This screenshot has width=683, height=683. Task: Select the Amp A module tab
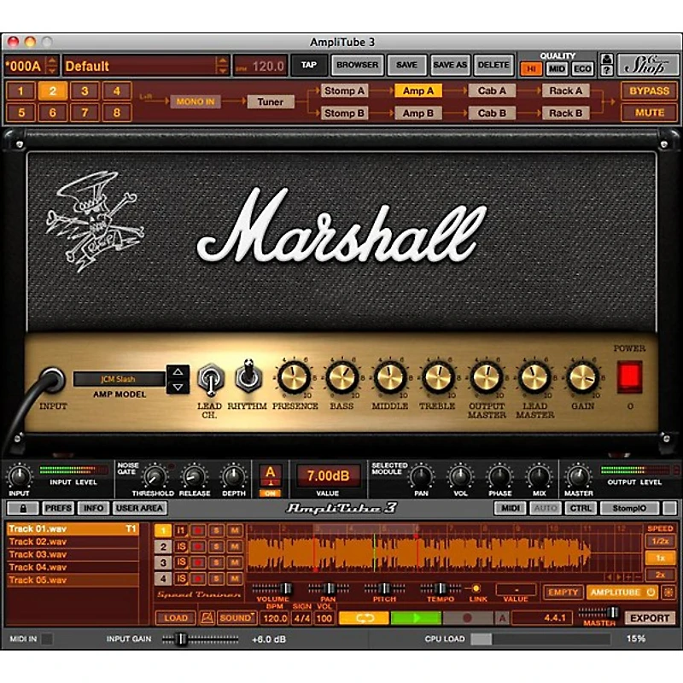417,91
